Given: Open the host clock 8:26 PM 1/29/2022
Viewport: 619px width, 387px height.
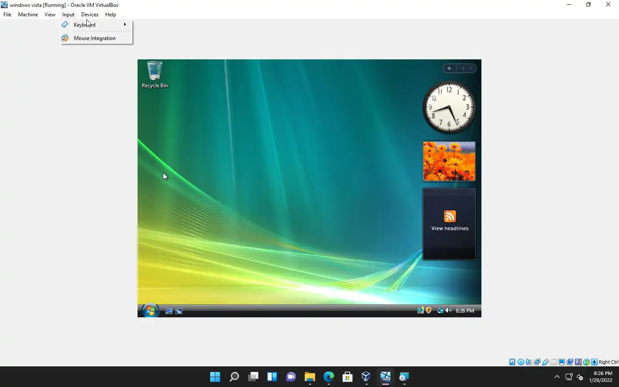Looking at the screenshot, I should (x=601, y=377).
